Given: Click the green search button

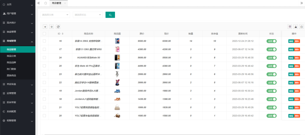Looking at the screenshot, I should click(110, 15).
